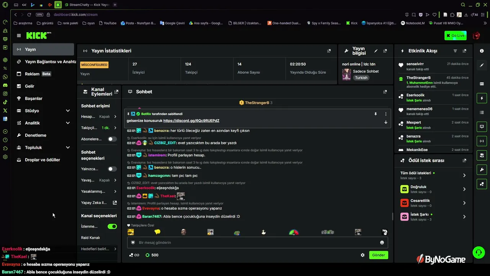Viewport: 490px width, 276px height.
Task: Expand the Analitik sidebar section
Action: (x=43, y=123)
